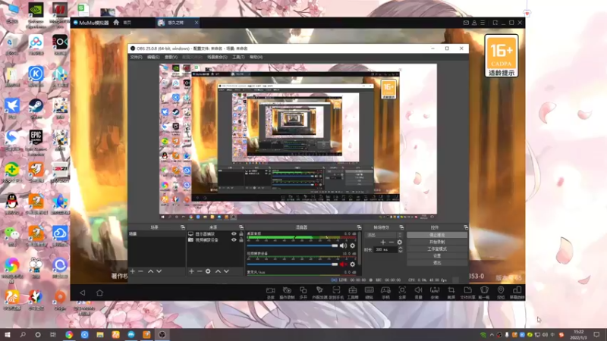Click the 开始录制 start recording button
Image resolution: width=607 pixels, height=341 pixels.
pos(437,242)
